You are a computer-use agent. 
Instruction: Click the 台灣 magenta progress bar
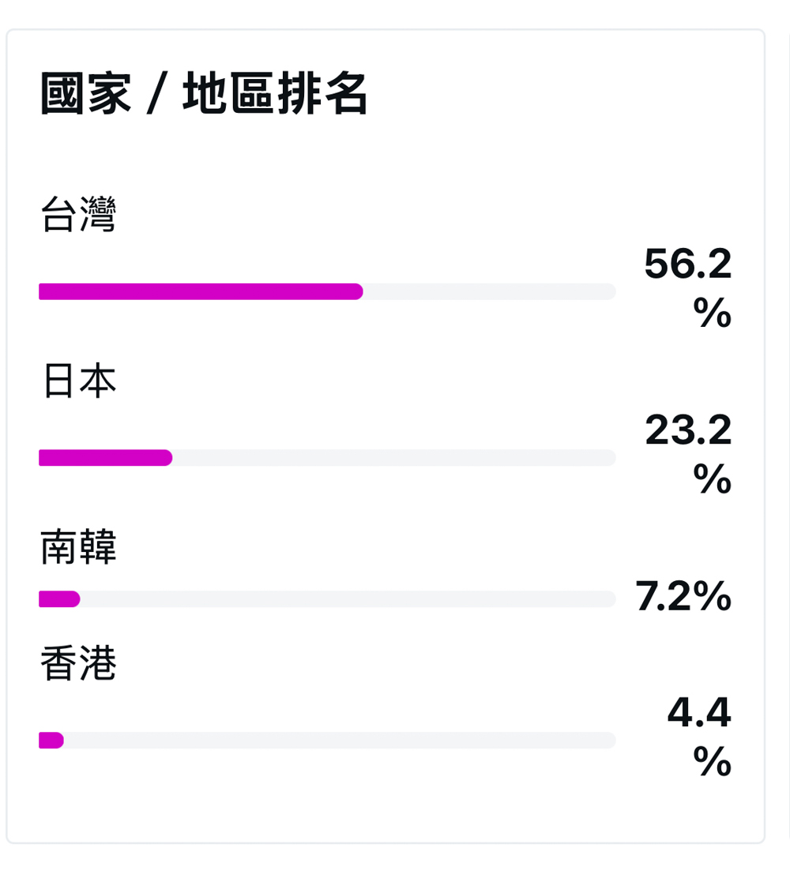click(x=201, y=291)
